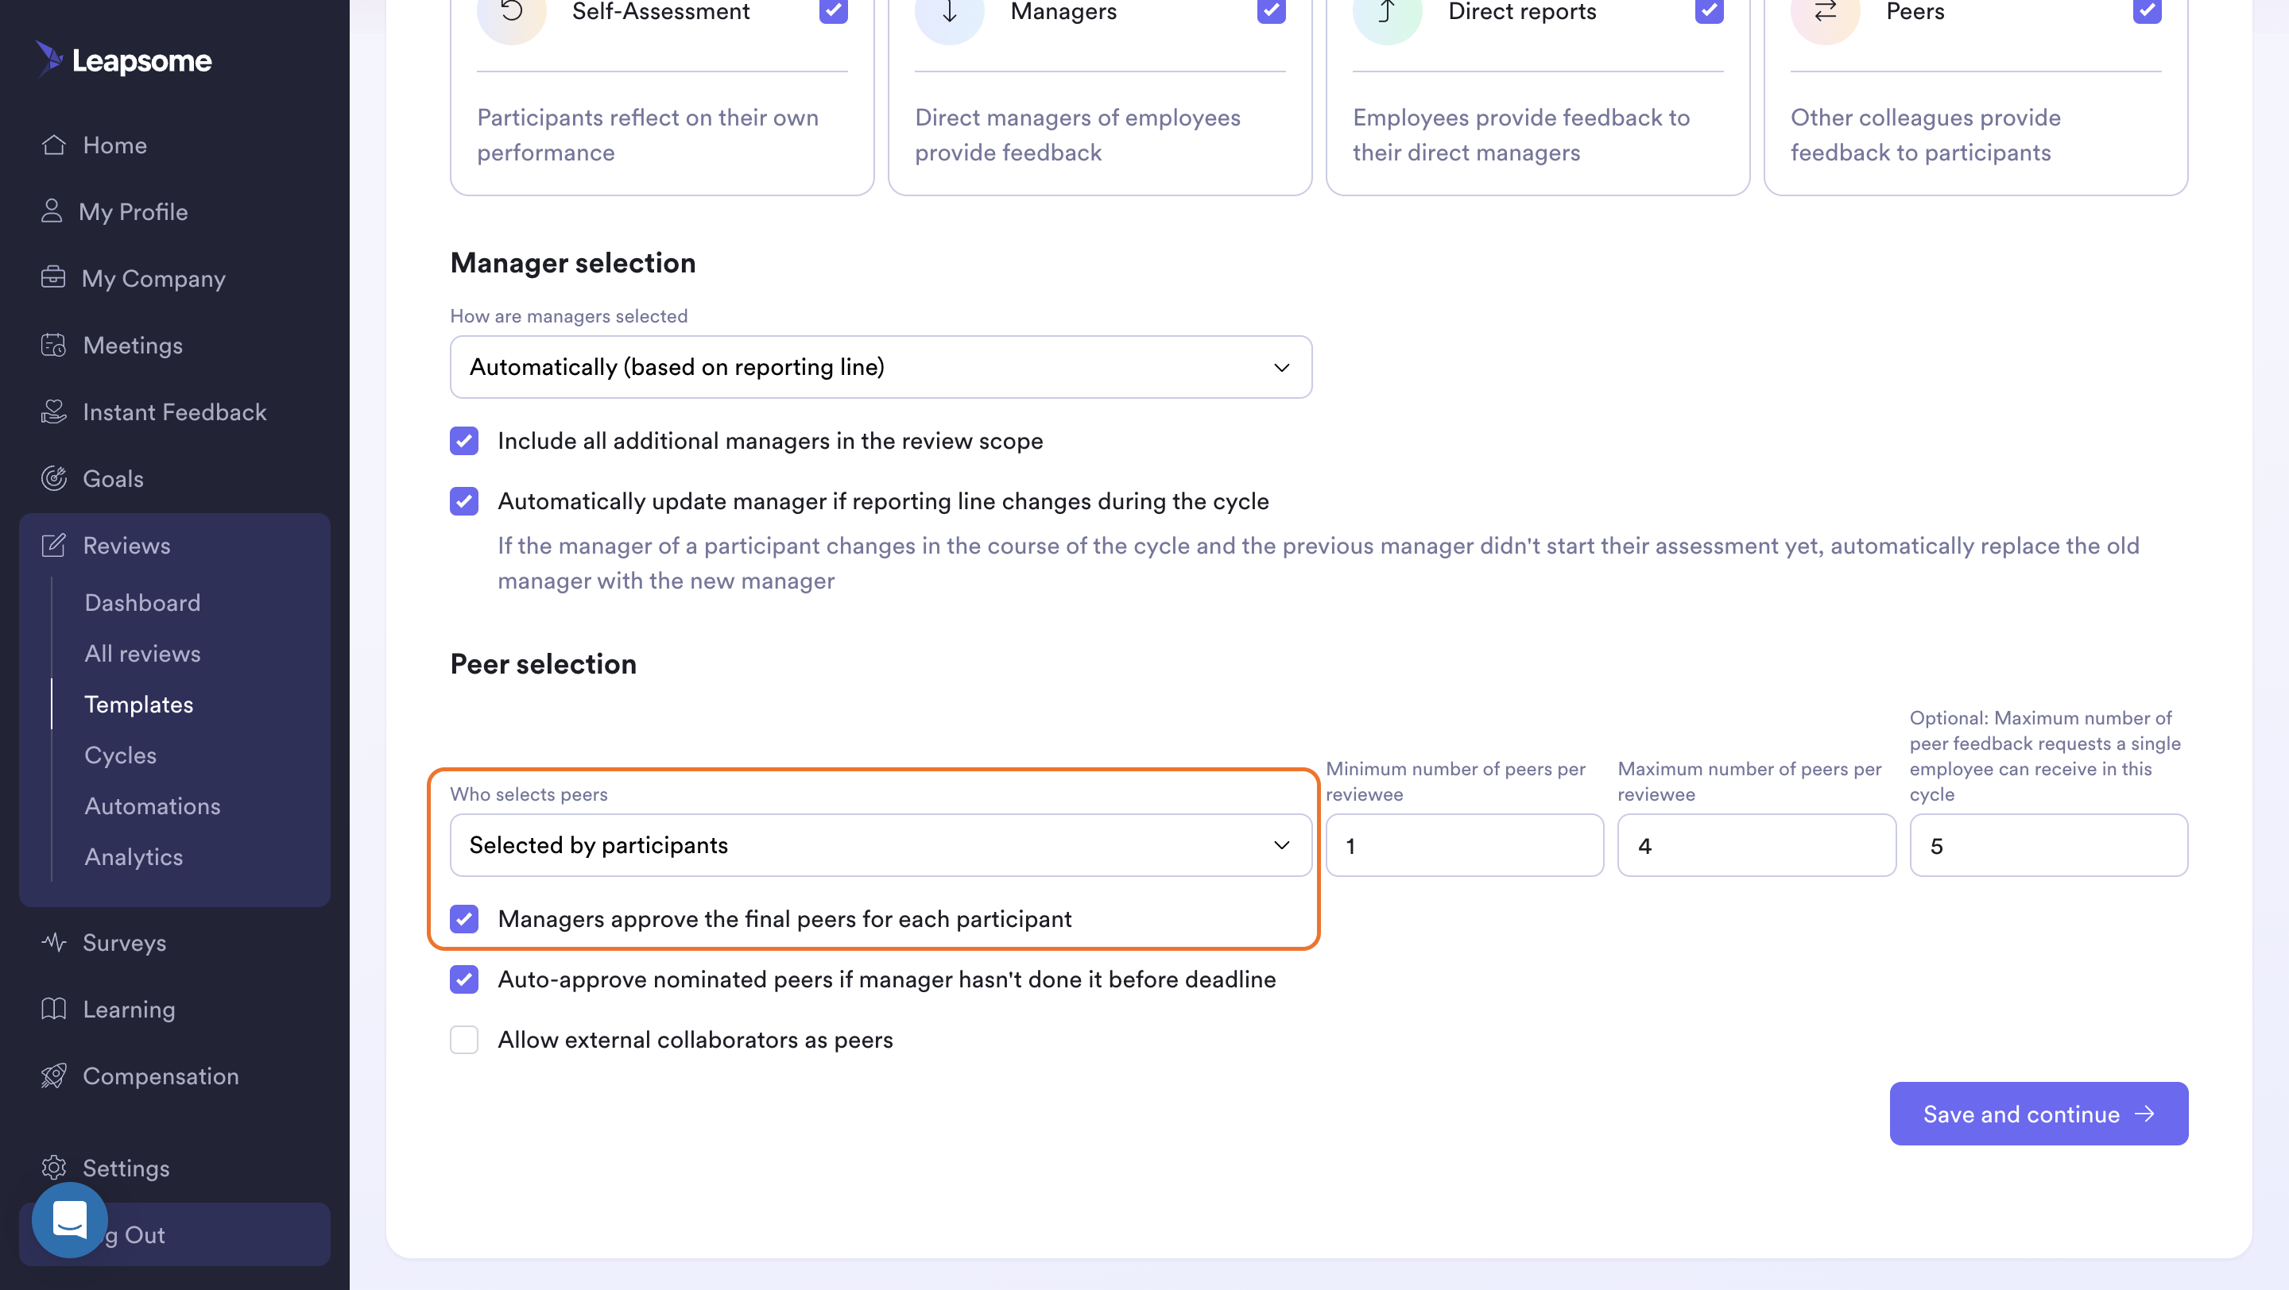Viewport: 2289px width, 1290px height.
Task: Uncheck the Direct reports checkbox
Action: [x=1710, y=10]
